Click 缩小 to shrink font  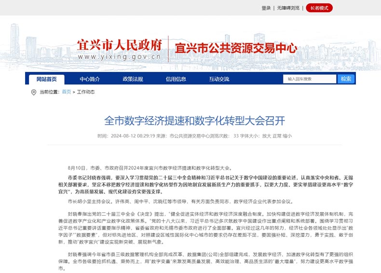pyautogui.click(x=287, y=136)
